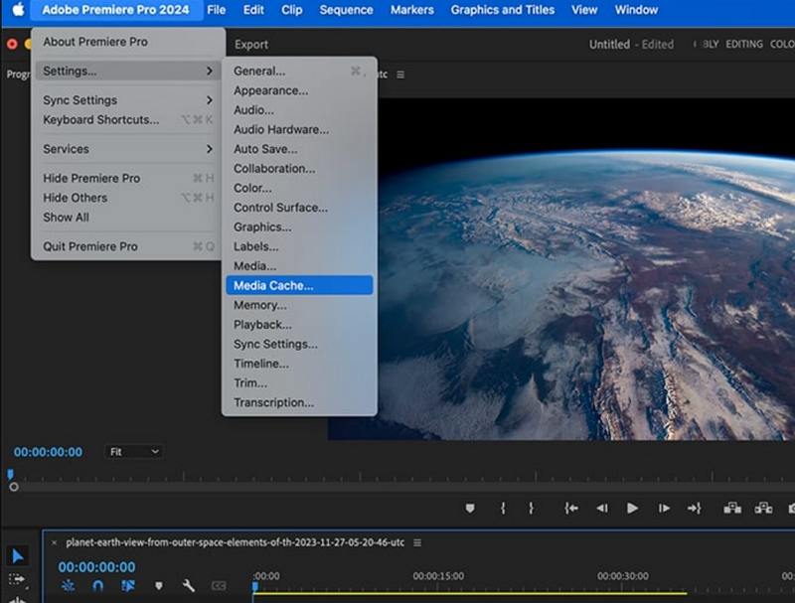Image resolution: width=795 pixels, height=603 pixels.
Task: Expand the Sync Settings submenu
Action: [x=128, y=99]
